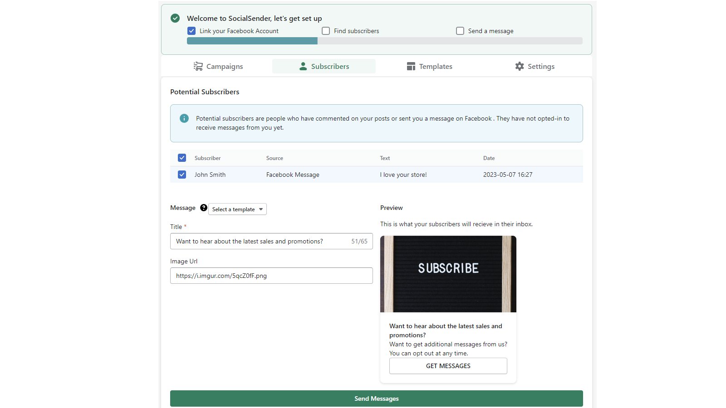Toggle the select-all Subscriber header checkbox
This screenshot has height=408, width=726.
coord(182,158)
